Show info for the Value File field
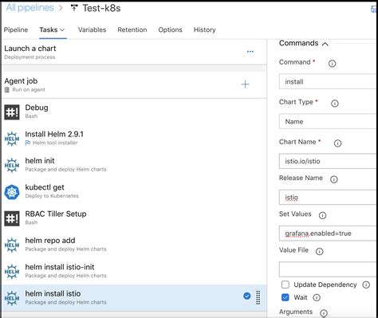The image size is (378, 318). tap(320, 251)
